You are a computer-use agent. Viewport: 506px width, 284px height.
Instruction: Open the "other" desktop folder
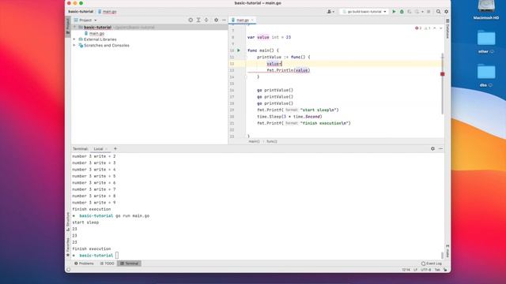pyautogui.click(x=486, y=42)
